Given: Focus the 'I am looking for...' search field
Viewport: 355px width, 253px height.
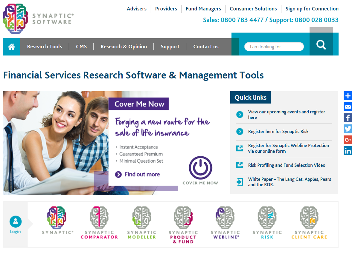Looking at the screenshot, I should (x=274, y=47).
